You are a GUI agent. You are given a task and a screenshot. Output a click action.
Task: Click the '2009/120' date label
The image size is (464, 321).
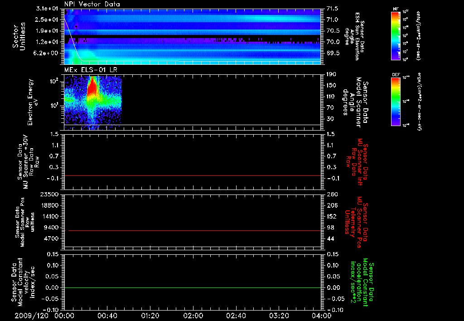(x=31, y=316)
